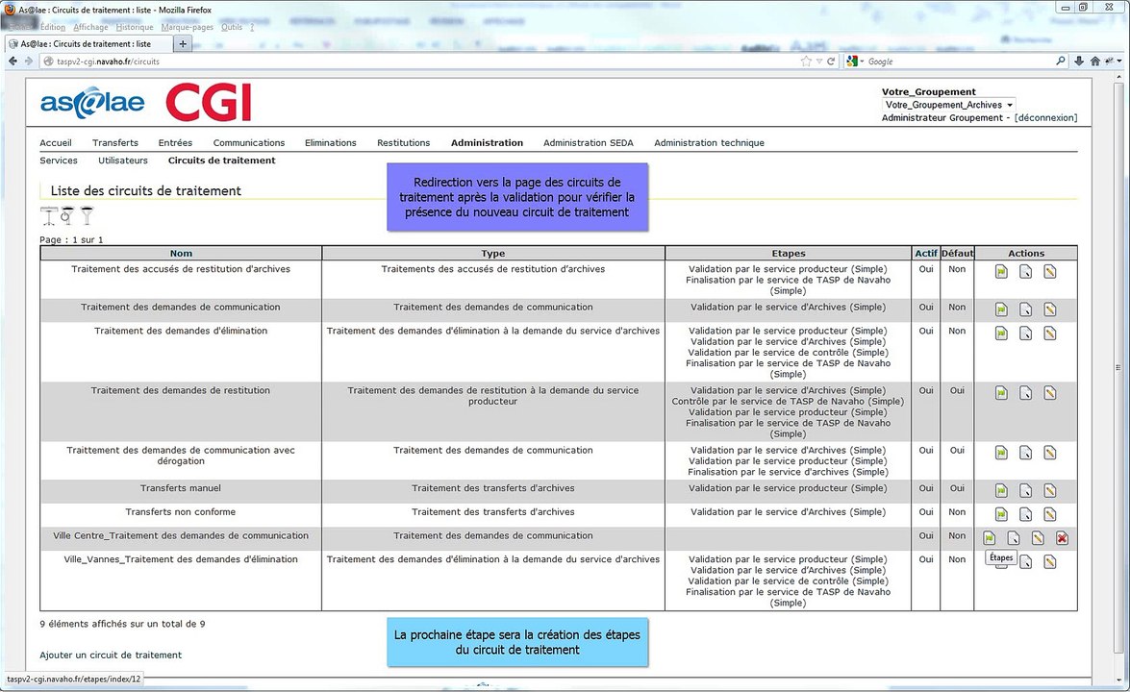Viewport: 1130px width, 692px height.
Task: Edit the Ville Centre communication circuit
Action: [1038, 538]
